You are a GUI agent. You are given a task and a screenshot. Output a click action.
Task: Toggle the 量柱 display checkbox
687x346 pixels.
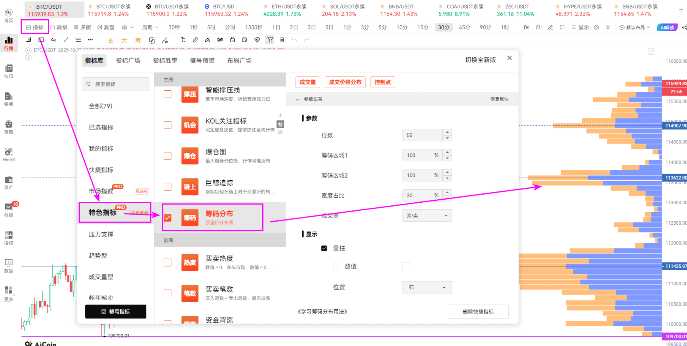tap(324, 248)
